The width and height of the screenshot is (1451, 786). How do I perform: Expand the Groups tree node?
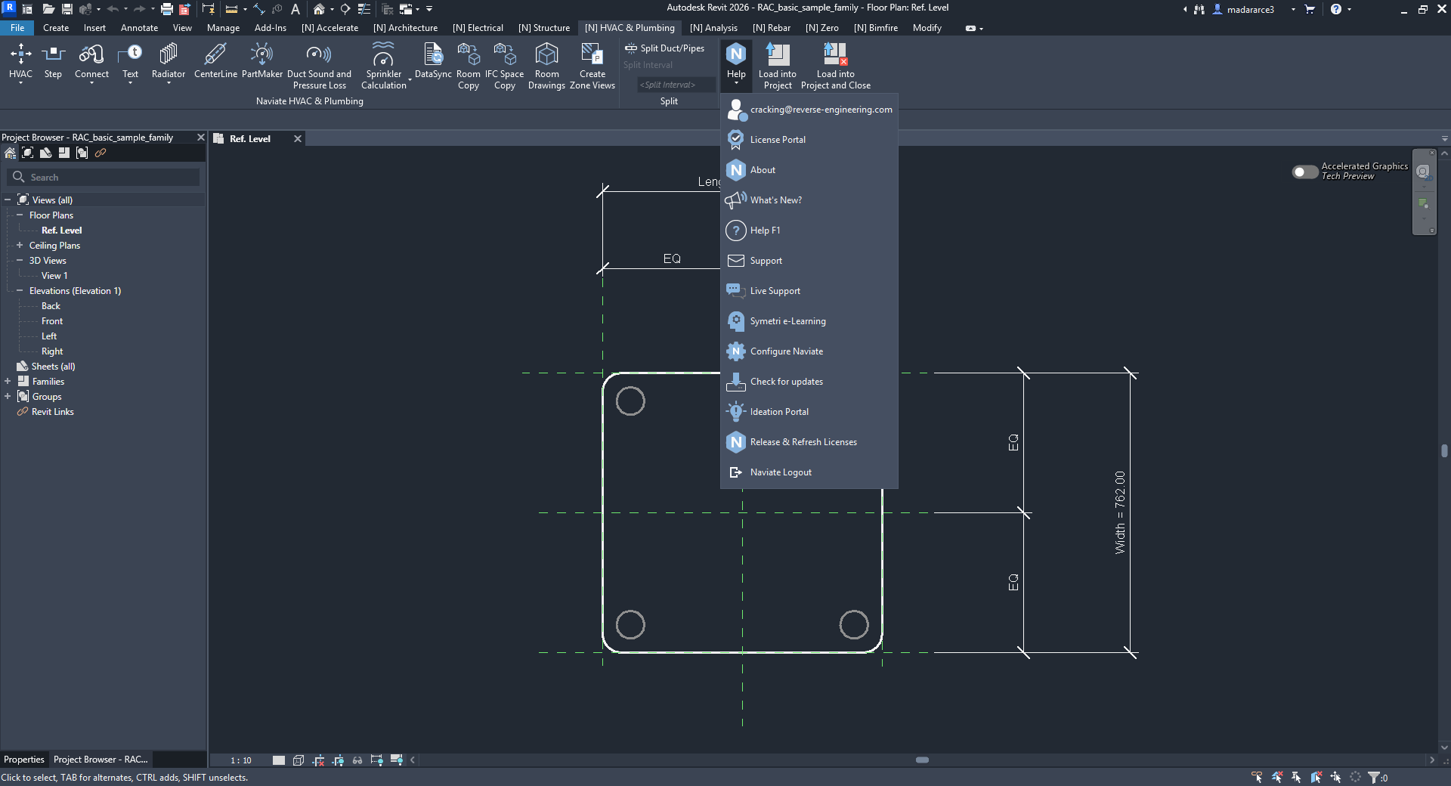[8, 397]
